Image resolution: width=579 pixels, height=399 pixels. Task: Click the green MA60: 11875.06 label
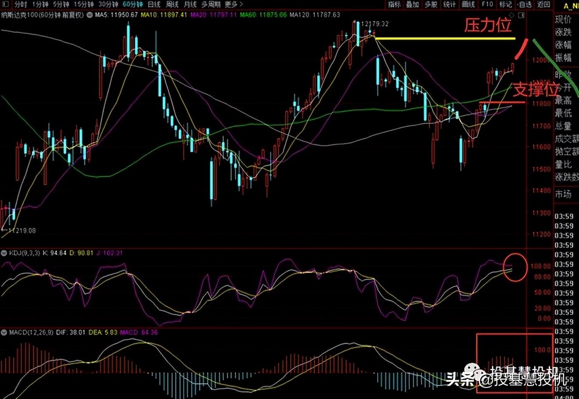coord(263,15)
